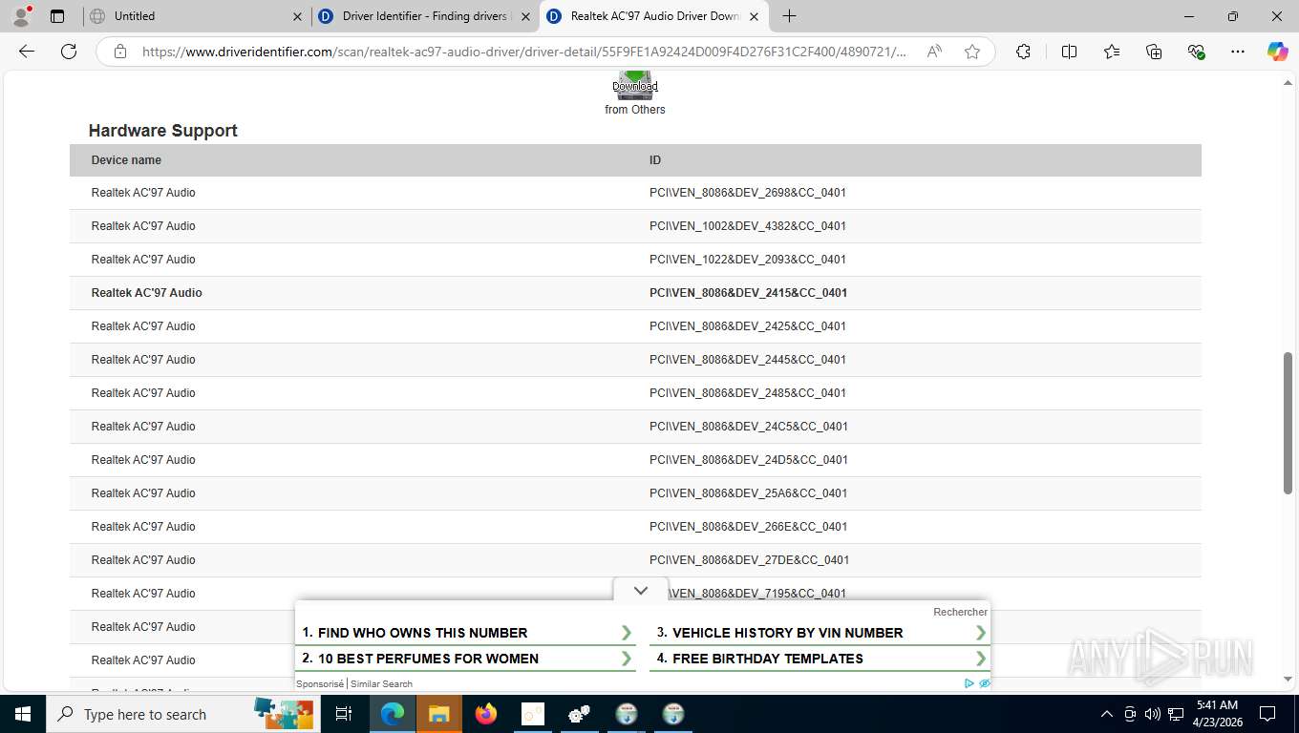Close the Realtek AC'97 Audio Driver tab
This screenshot has height=733, width=1299.
(x=754, y=16)
